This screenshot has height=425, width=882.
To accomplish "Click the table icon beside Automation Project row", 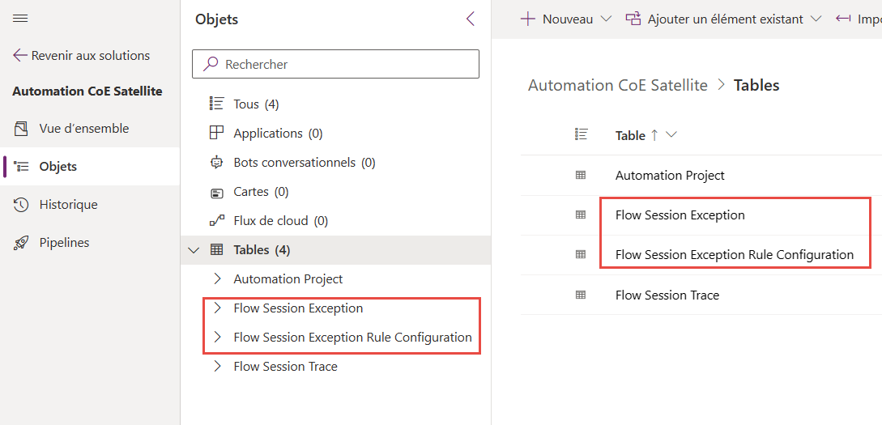I will pyautogui.click(x=580, y=175).
